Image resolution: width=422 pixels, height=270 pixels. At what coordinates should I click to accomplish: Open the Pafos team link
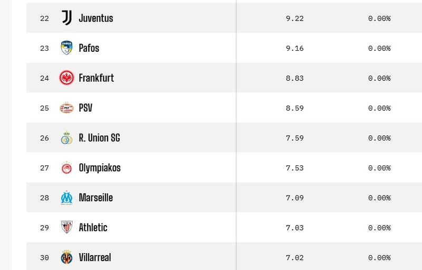coord(89,48)
